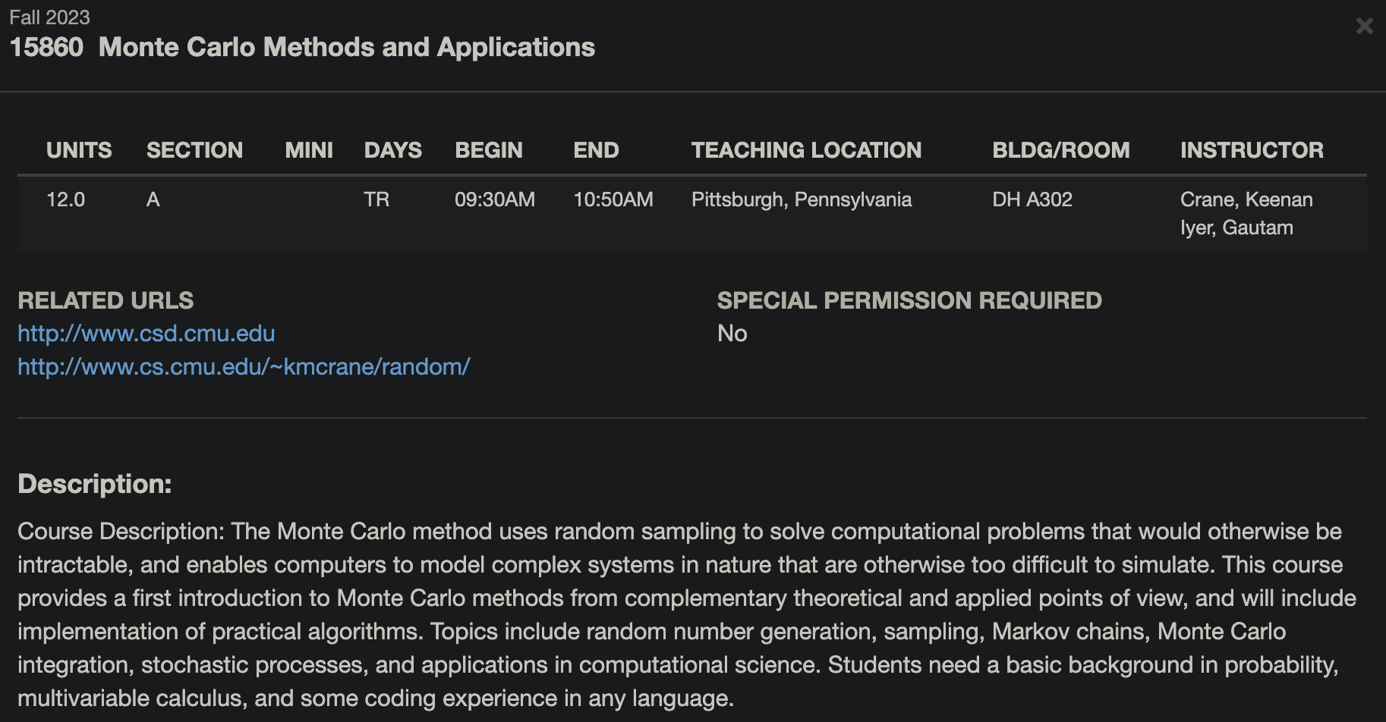Click the Special Permission Required heading
Image resolution: width=1386 pixels, height=722 pixels.
coord(909,300)
